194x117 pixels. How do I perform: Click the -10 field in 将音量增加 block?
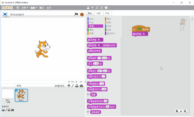coord(102,84)
